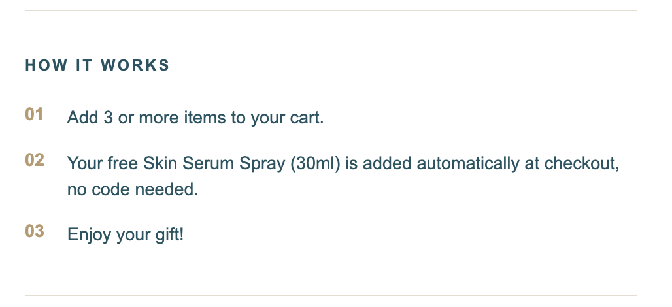The image size is (672, 307).
Task: Select the gold step number 01
Action: (34, 115)
